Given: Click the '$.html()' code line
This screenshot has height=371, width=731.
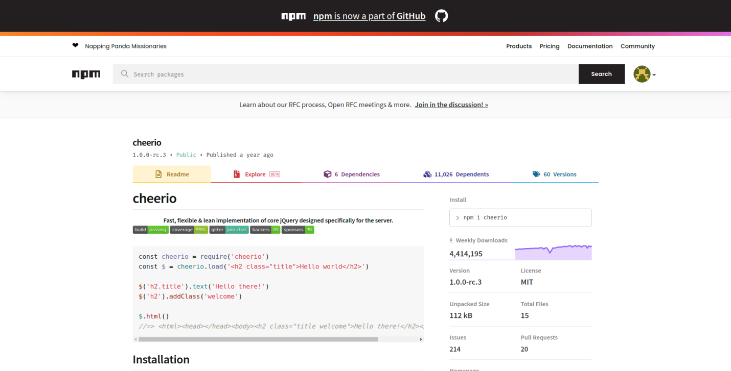Looking at the screenshot, I should (154, 316).
